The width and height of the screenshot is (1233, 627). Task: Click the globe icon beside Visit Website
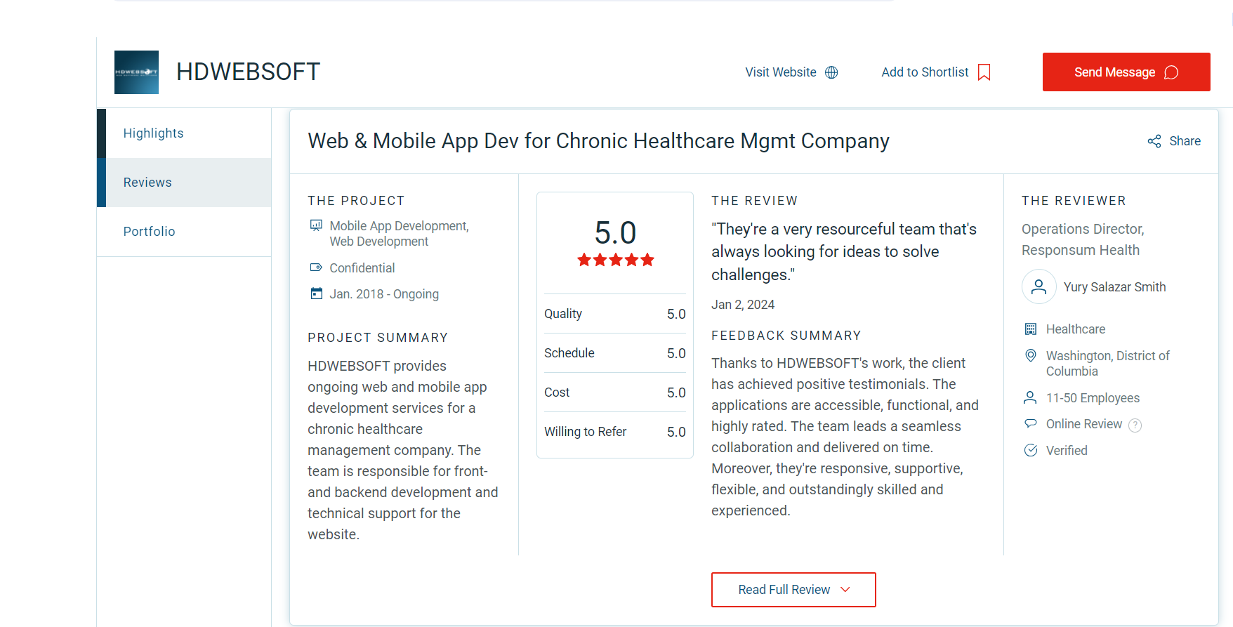coord(831,72)
